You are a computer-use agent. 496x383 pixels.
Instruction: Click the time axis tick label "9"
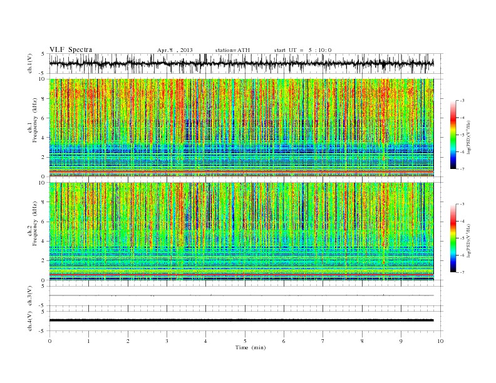pos(401,341)
